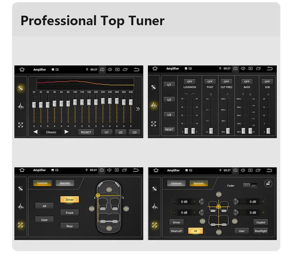Select RearRight position button
298x257 pixels.
click(x=260, y=231)
